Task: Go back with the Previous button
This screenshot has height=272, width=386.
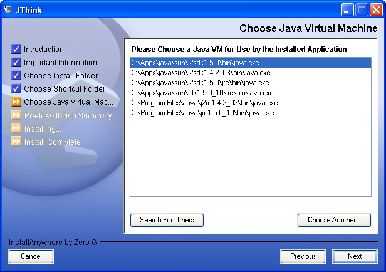Action: (x=303, y=256)
